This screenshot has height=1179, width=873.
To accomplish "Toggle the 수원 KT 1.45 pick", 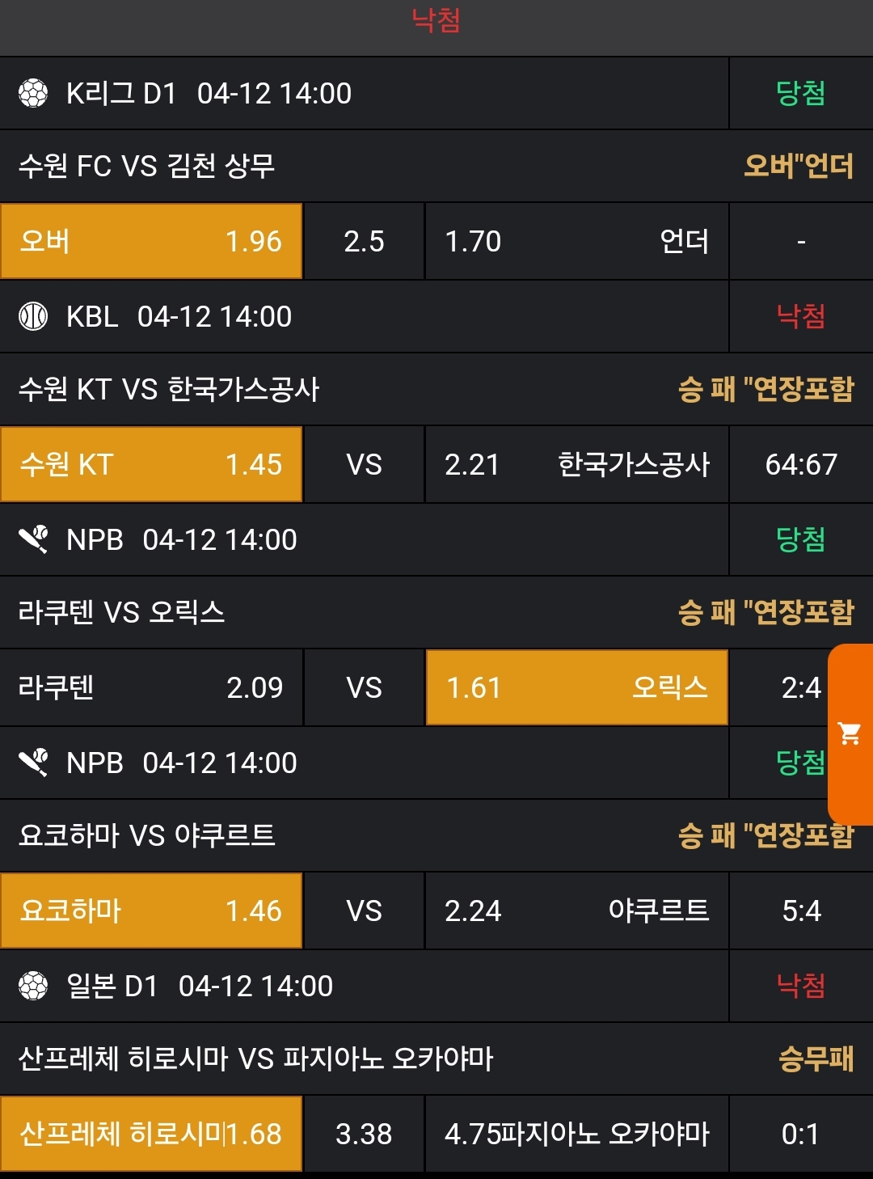I will (x=151, y=464).
